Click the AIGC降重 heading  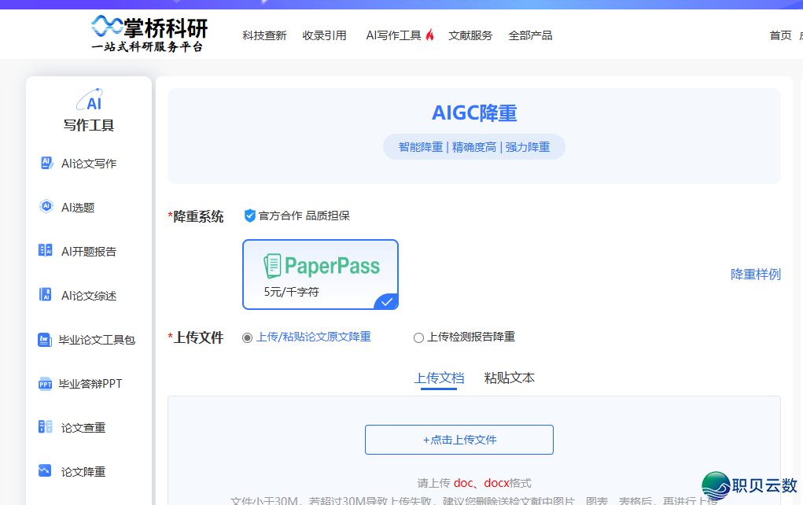pos(474,112)
